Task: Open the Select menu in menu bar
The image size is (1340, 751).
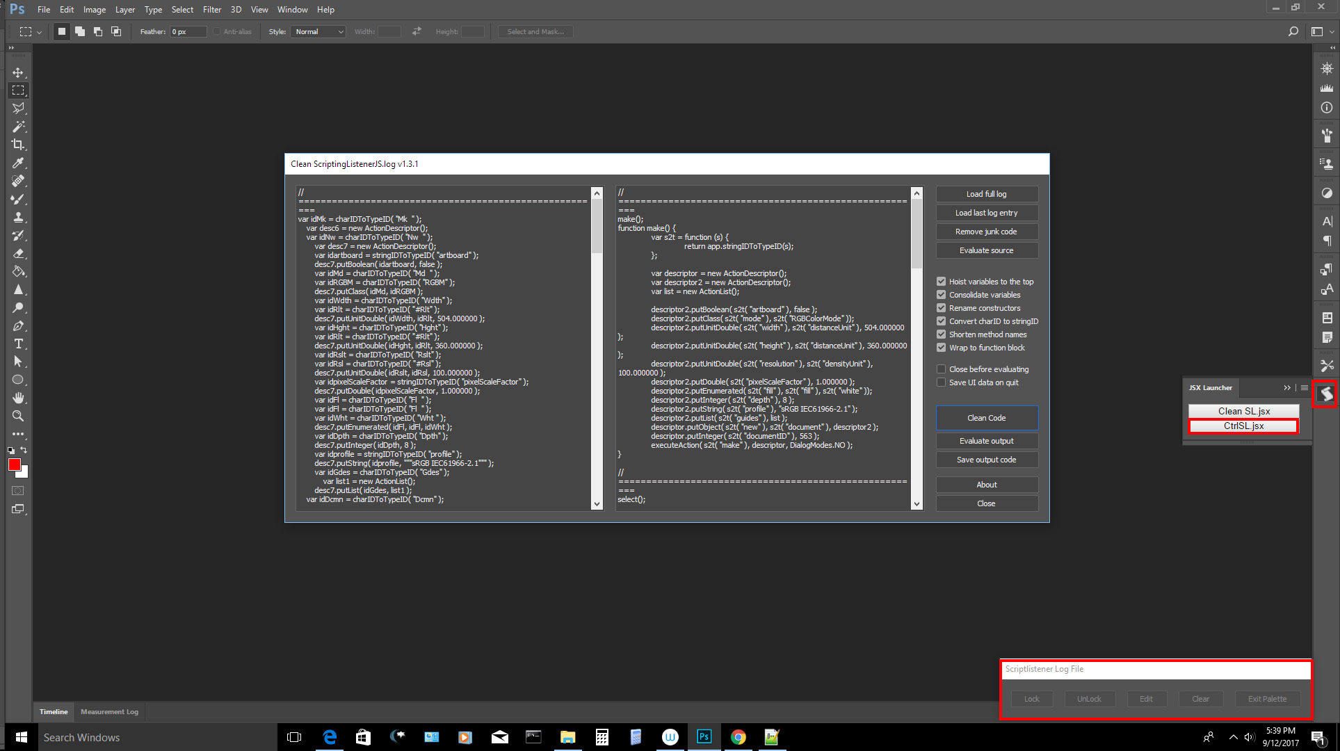Action: [182, 9]
